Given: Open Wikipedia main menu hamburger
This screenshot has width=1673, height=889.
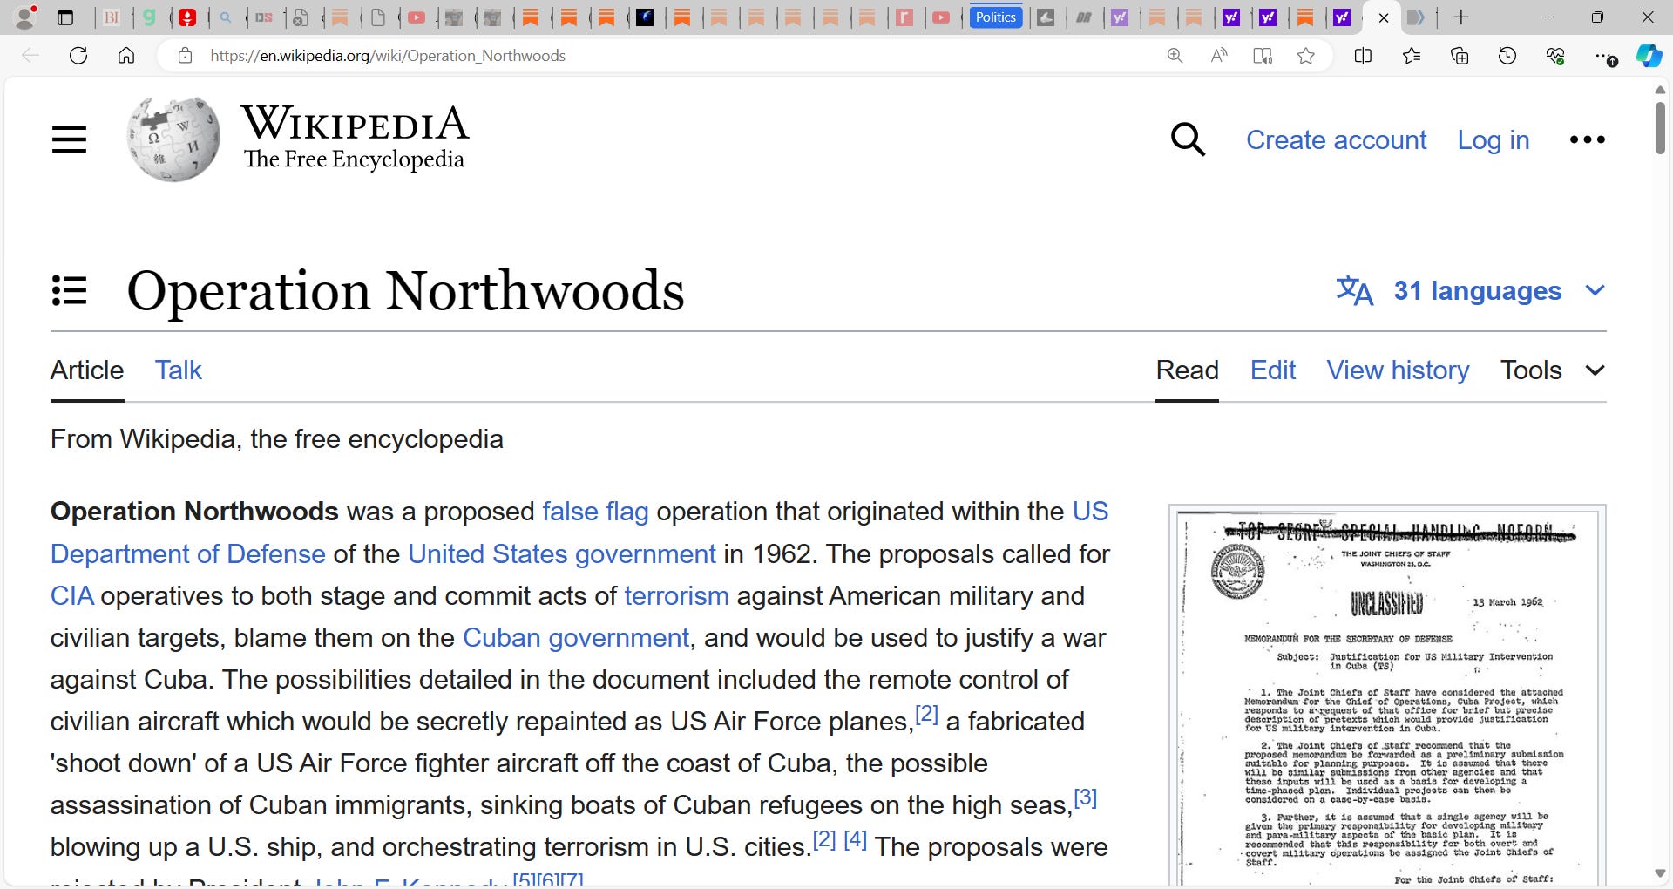Looking at the screenshot, I should tap(69, 139).
